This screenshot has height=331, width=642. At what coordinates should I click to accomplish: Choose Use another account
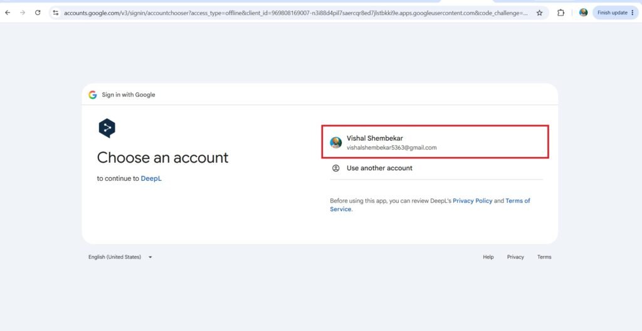pos(436,168)
